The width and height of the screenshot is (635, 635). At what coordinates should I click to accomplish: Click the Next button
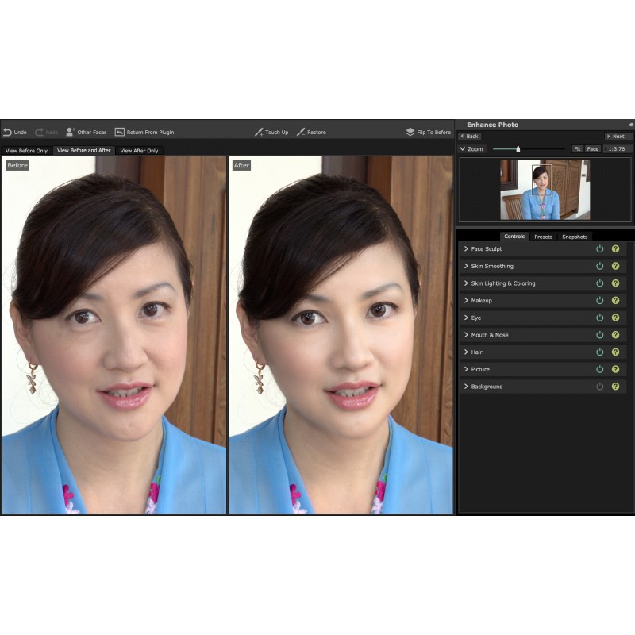(x=618, y=136)
